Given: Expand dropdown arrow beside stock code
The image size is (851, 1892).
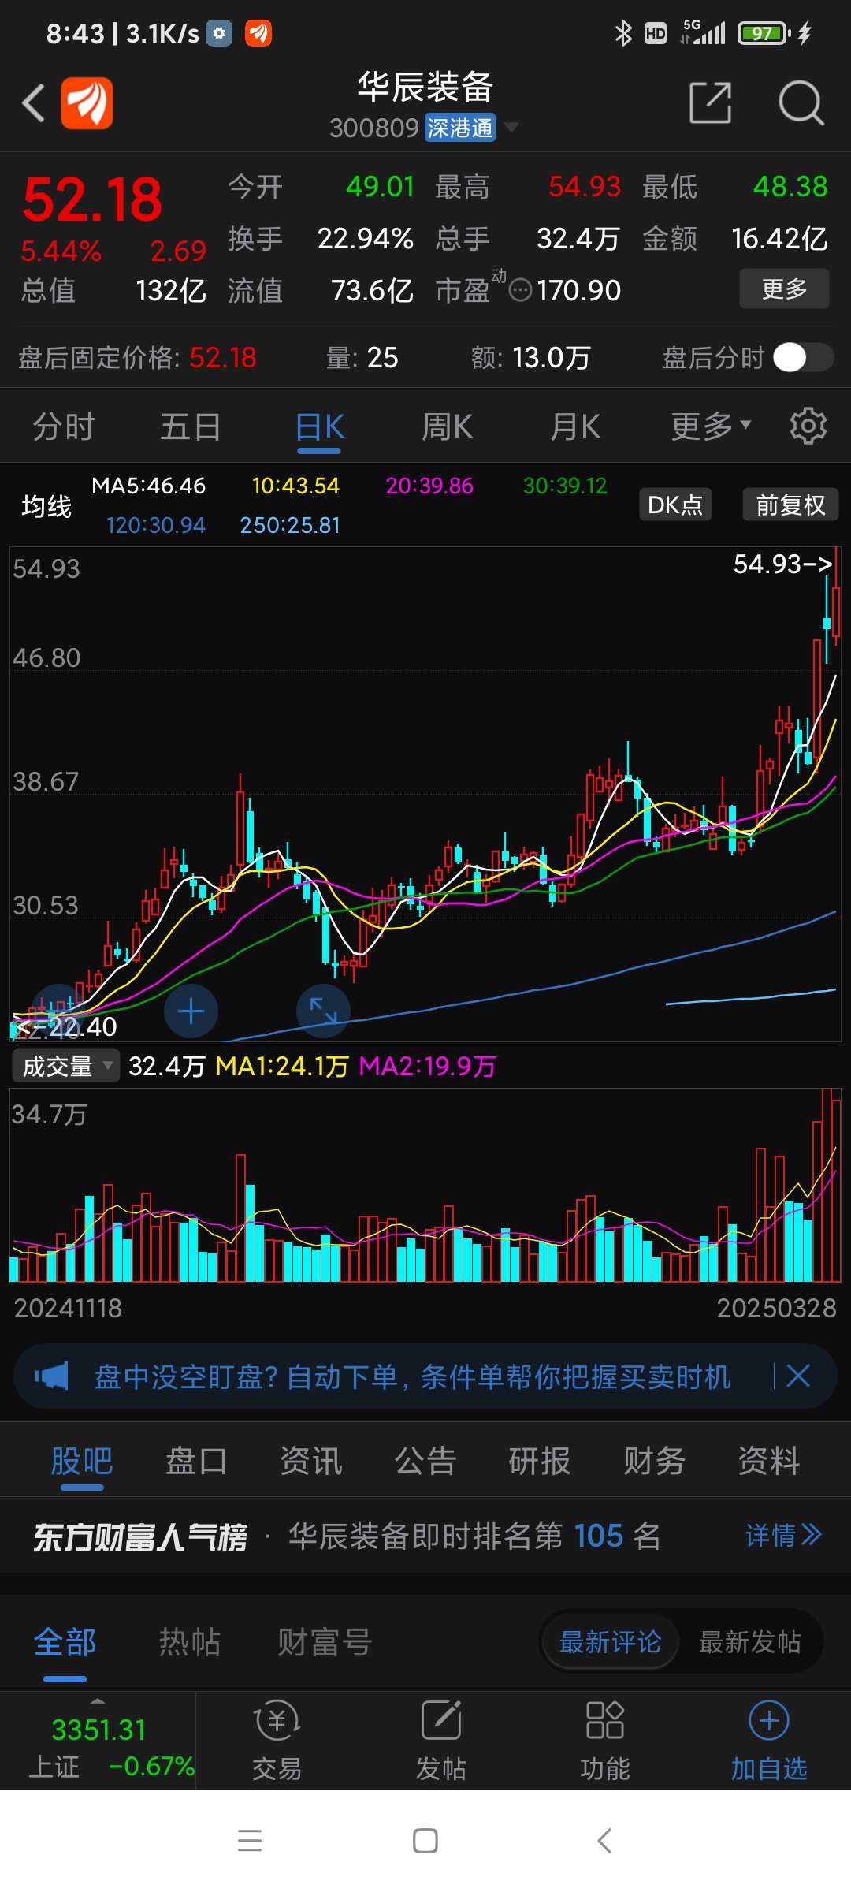Looking at the screenshot, I should (x=511, y=127).
